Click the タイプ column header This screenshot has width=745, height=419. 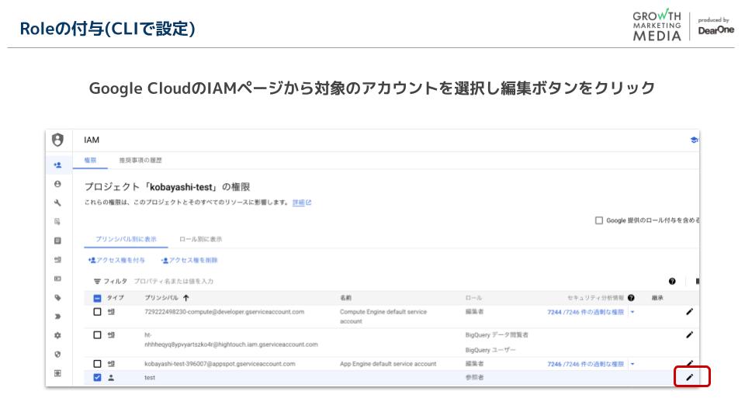(115, 298)
